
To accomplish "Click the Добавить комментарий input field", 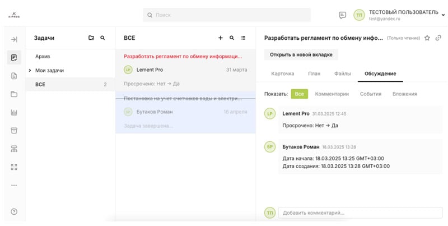I will click(360, 213).
